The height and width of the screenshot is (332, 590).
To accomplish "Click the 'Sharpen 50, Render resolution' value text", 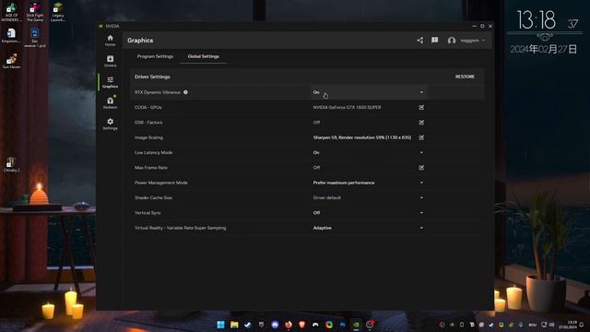I will 362,137.
